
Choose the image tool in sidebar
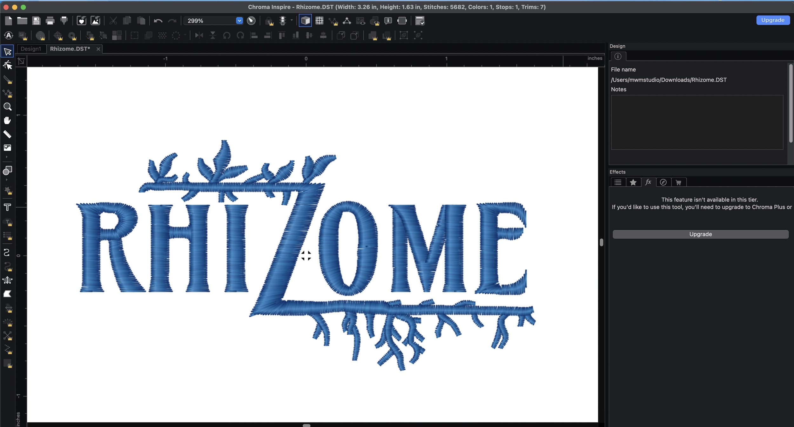[7, 148]
